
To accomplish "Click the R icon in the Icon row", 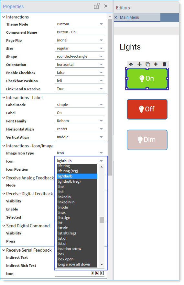I will point(97,273).
